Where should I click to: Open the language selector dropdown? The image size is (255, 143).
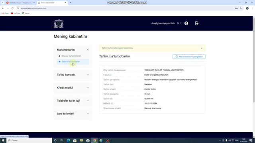tap(179, 23)
